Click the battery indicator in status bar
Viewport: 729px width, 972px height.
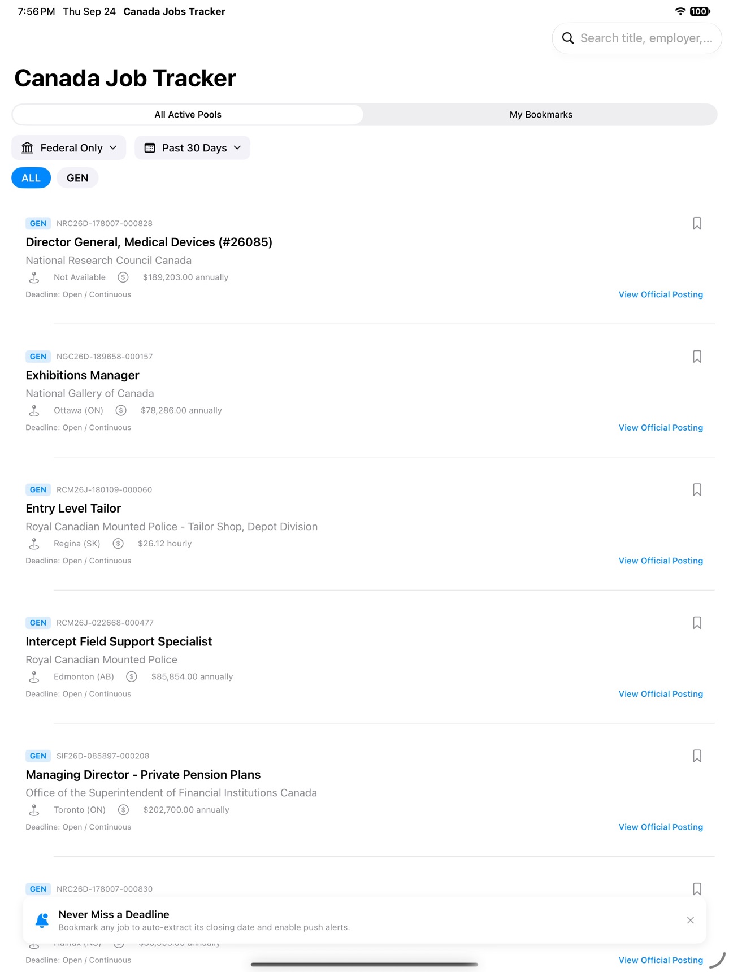coord(700,11)
